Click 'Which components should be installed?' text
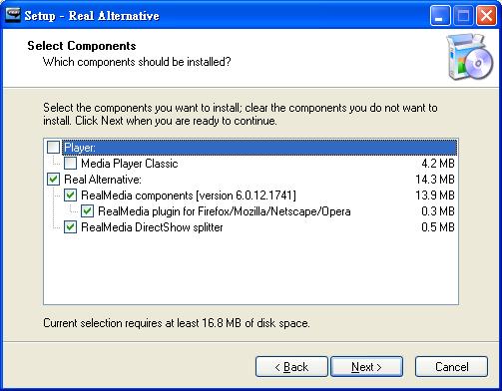Viewport: 502px width, 391px height. (x=137, y=62)
